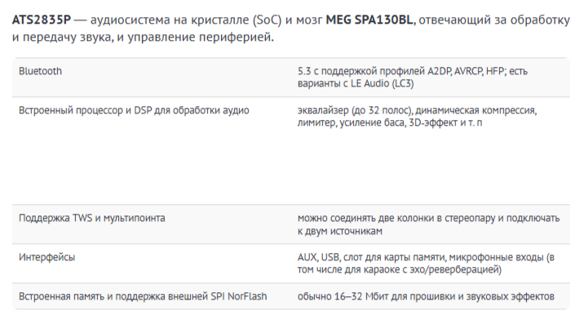Click the к двум источникам line
Screen dimensions: 584x324
339,231
